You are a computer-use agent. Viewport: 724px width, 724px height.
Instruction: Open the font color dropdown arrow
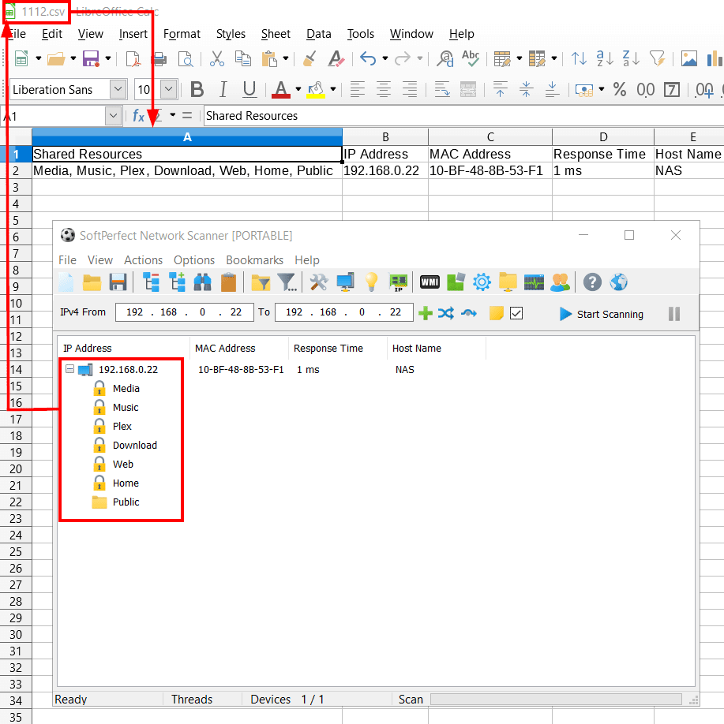298,89
